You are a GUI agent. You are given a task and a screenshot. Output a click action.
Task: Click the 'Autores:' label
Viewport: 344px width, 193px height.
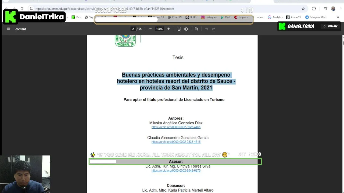tap(176, 118)
